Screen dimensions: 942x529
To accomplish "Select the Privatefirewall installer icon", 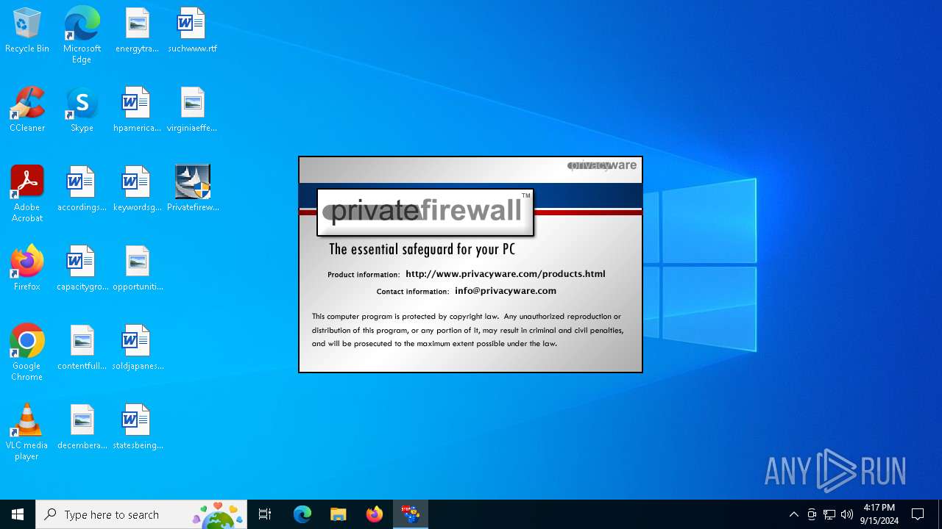I will [193, 190].
